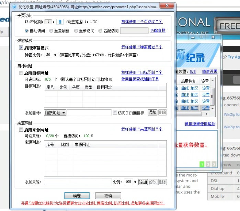Click the PV ratio input field

pyautogui.click(x=60, y=22)
